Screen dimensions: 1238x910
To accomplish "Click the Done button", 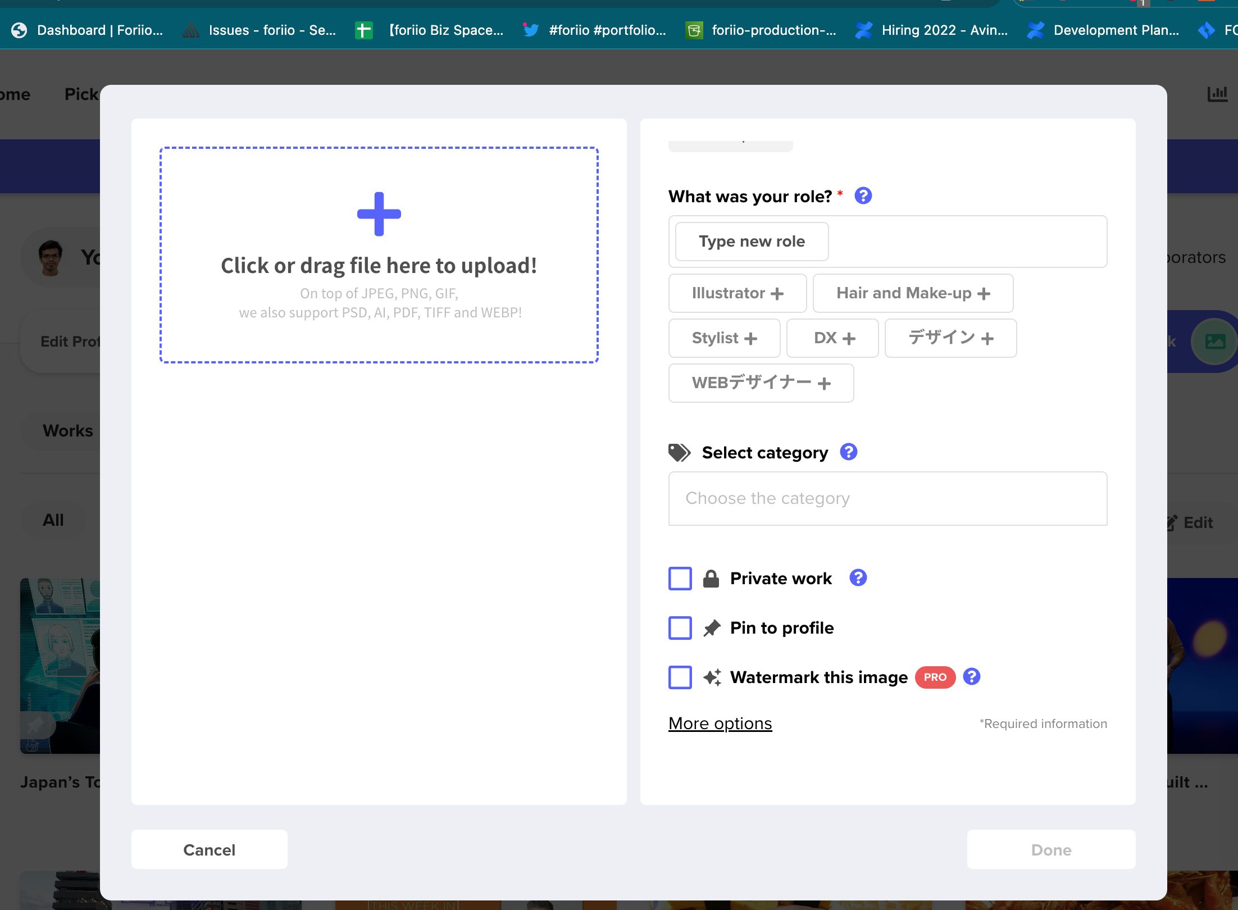I will click(1050, 850).
